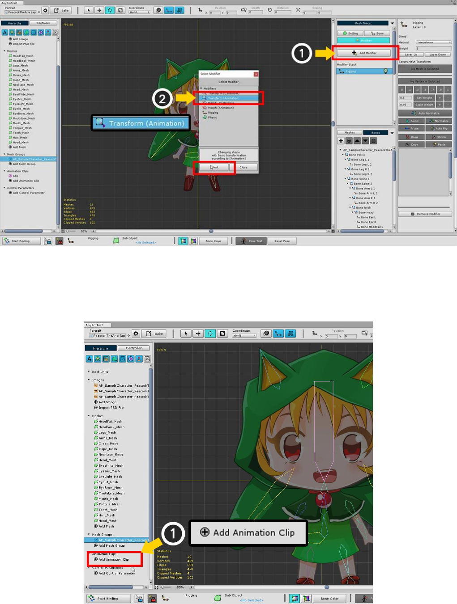The image size is (457, 604).
Task: Click the zoom slider beside 85% in lower screenshot
Action: [x=164, y=587]
